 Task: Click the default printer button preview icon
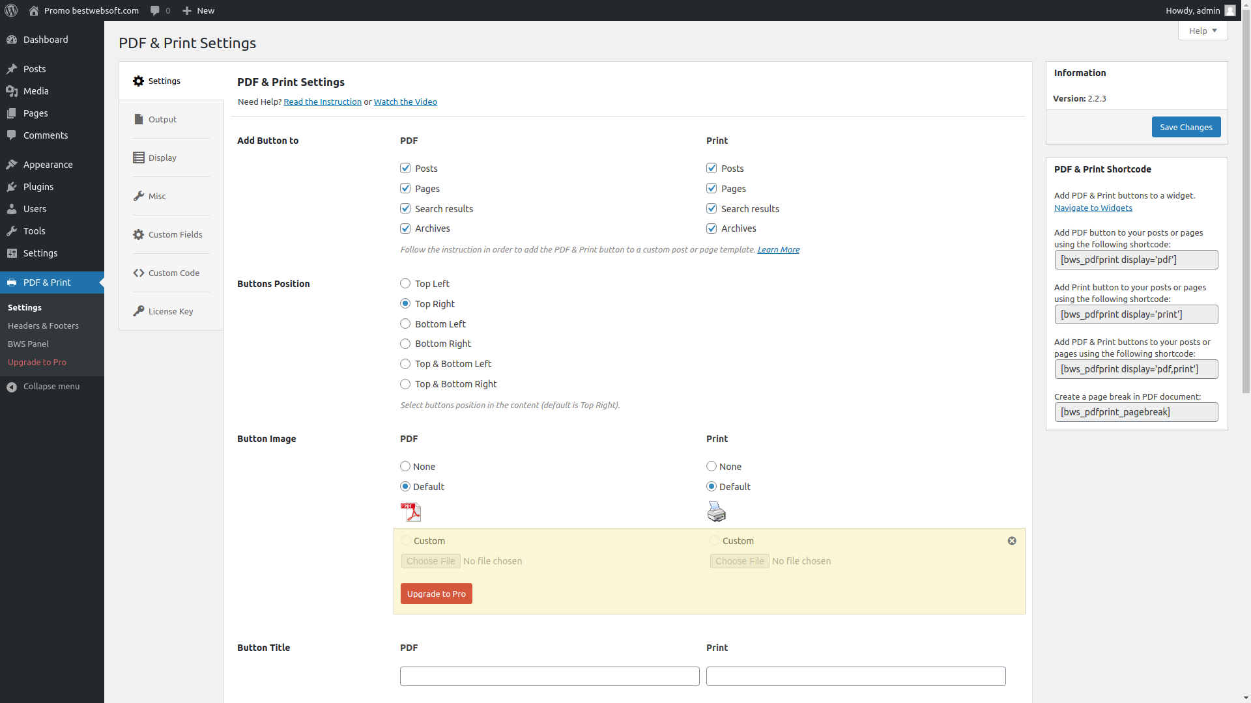click(715, 512)
